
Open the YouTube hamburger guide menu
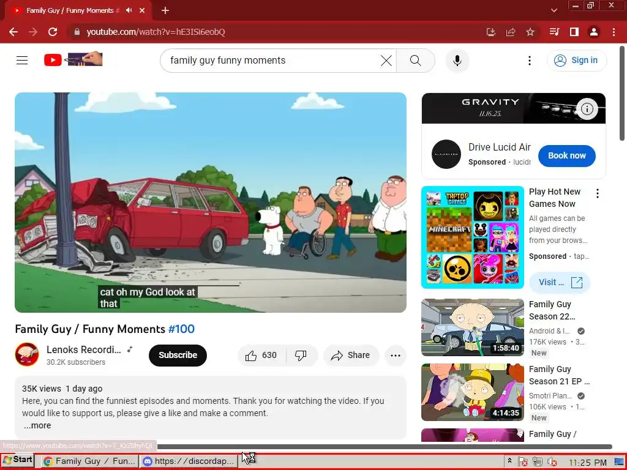[22, 61]
